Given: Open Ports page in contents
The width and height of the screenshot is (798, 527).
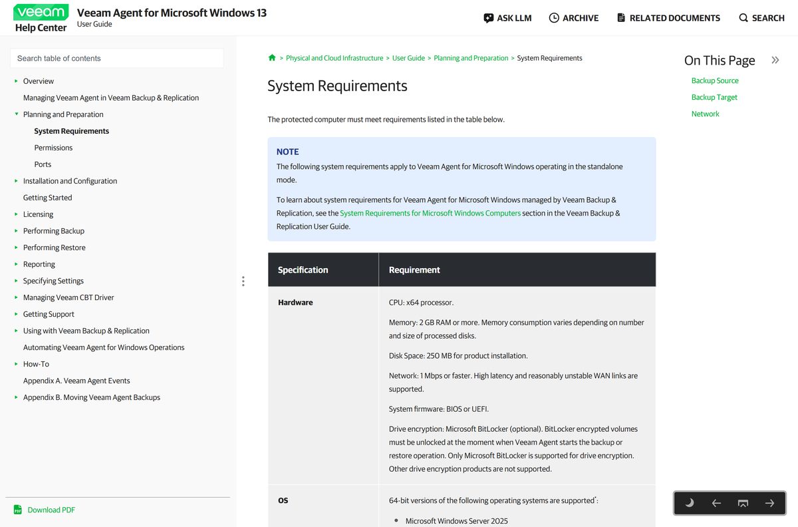Looking at the screenshot, I should pyautogui.click(x=43, y=164).
